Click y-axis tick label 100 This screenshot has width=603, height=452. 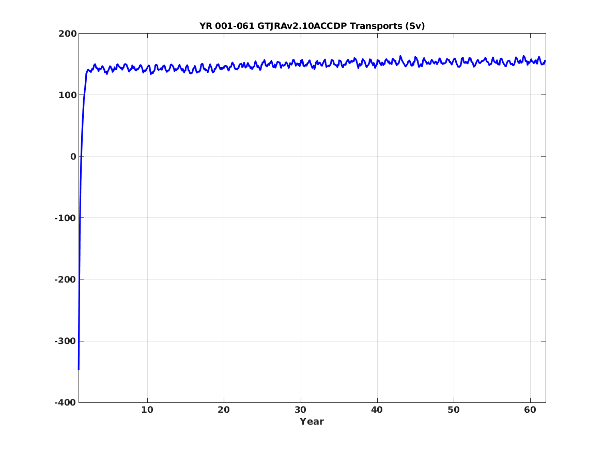click(68, 95)
